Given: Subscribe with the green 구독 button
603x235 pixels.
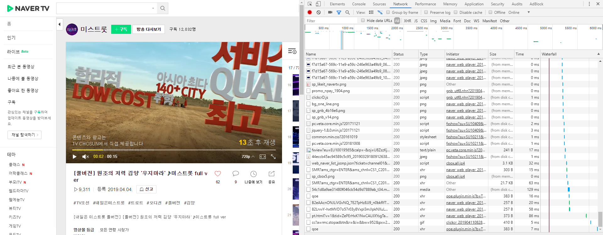Looking at the screenshot, I should tap(121, 29).
